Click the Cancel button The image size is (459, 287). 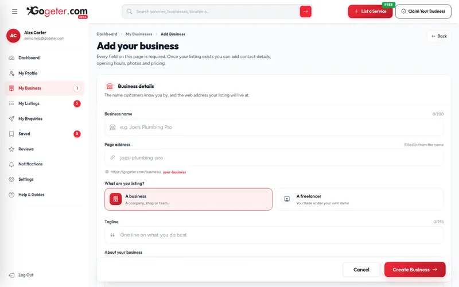tap(361, 269)
